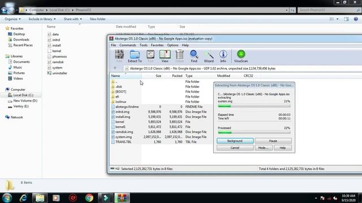The image size is (362, 203).
Task: Click the Windows Start orb
Action: 7,198
